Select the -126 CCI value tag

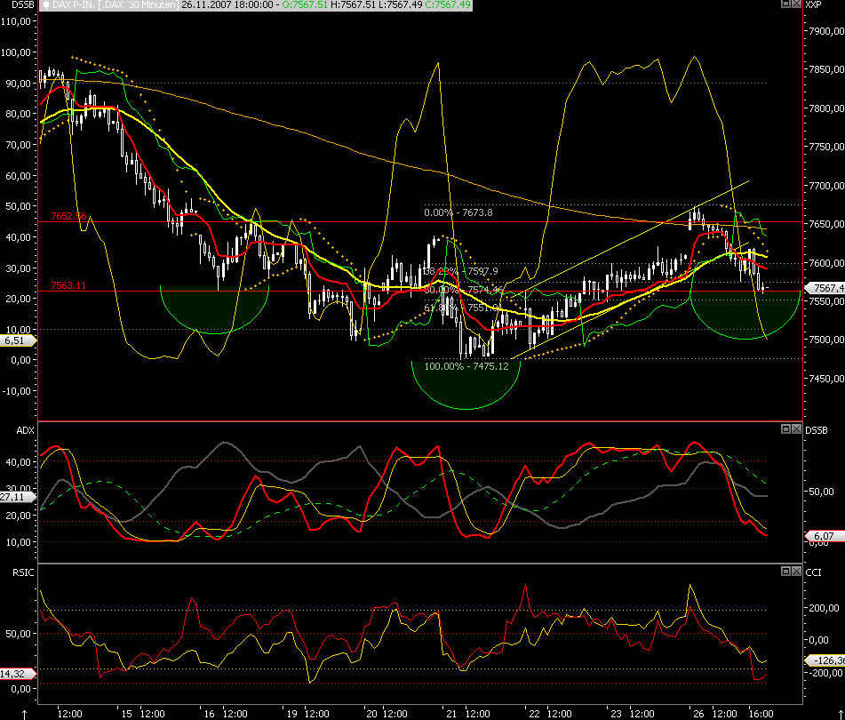click(x=824, y=660)
